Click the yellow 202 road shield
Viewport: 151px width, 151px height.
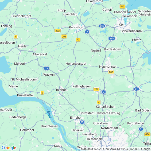coord(57,31)
